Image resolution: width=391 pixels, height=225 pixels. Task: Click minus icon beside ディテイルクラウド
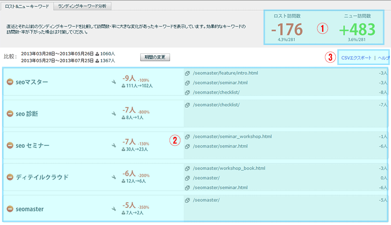tap(10, 177)
